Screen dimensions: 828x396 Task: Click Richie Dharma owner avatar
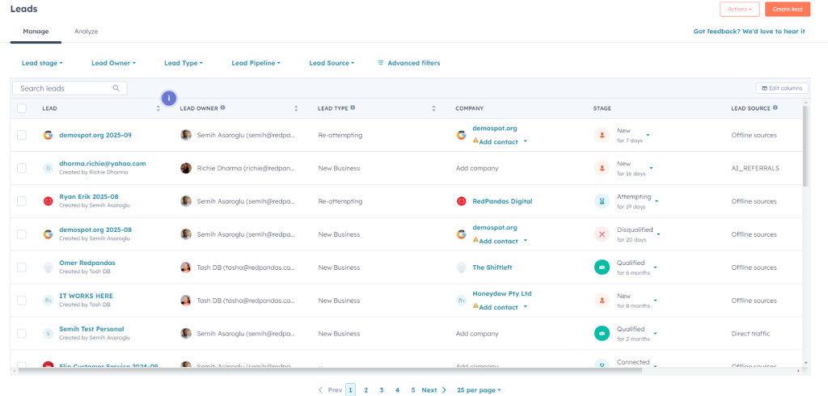click(186, 168)
